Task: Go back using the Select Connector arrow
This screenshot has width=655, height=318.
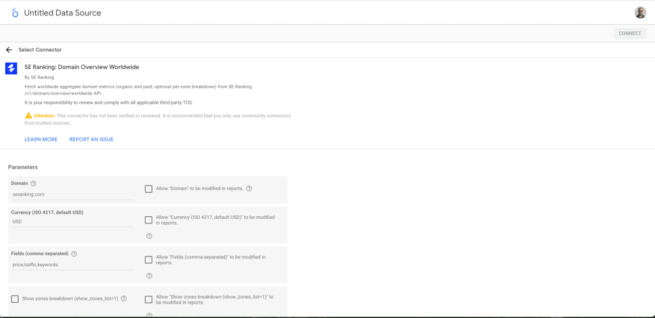Action: pos(9,50)
